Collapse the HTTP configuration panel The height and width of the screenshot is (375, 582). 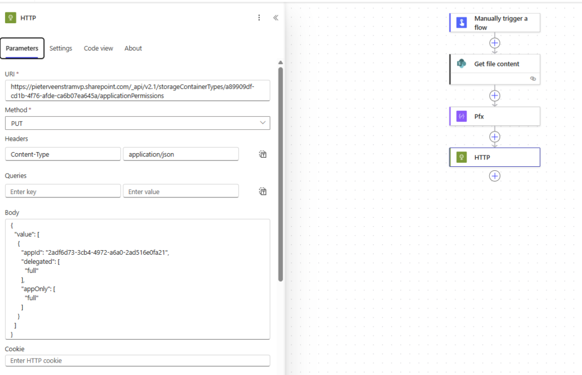tap(276, 18)
